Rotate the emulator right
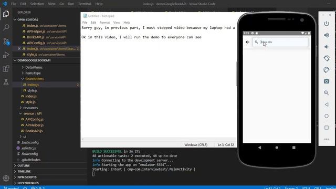 click(327, 70)
